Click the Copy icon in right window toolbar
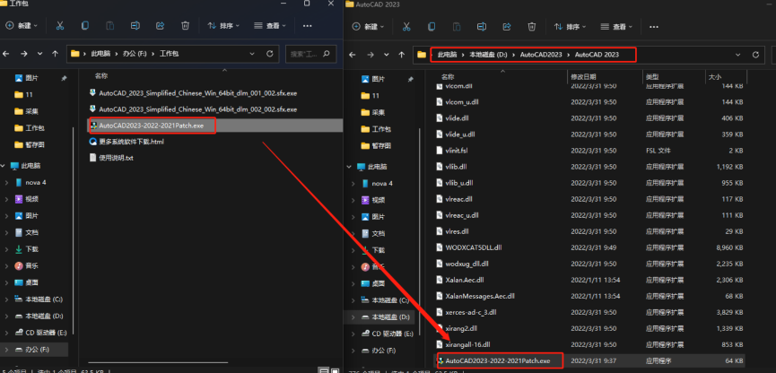 tap(430, 26)
